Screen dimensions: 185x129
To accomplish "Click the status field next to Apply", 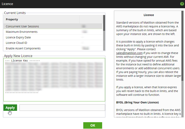I will 62,107.
